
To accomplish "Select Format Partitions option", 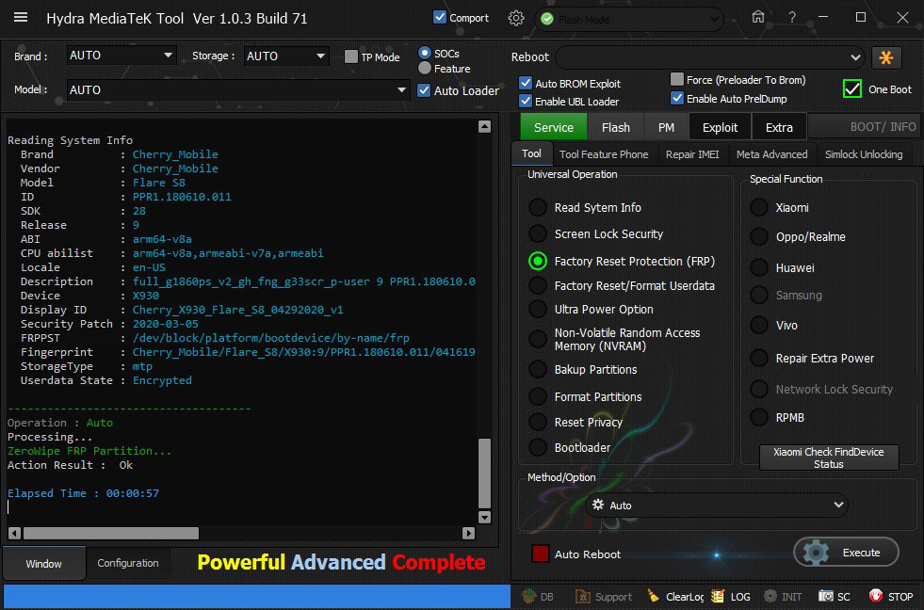I will (x=538, y=396).
